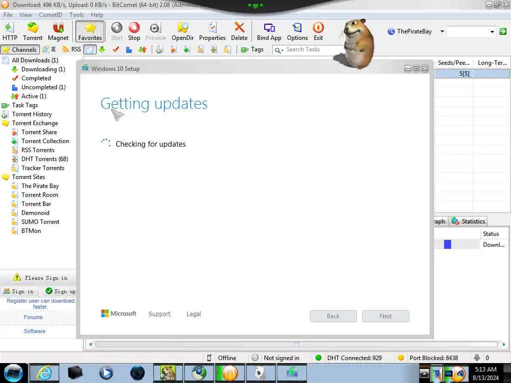The height and width of the screenshot is (383, 511).
Task: Select the all-tasks filter icon
Action: coord(90,49)
